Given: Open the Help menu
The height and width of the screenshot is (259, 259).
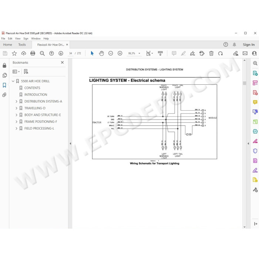Looking at the screenshot, I should 46,38.
